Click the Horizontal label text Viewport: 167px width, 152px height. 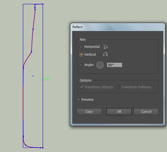tap(92, 47)
